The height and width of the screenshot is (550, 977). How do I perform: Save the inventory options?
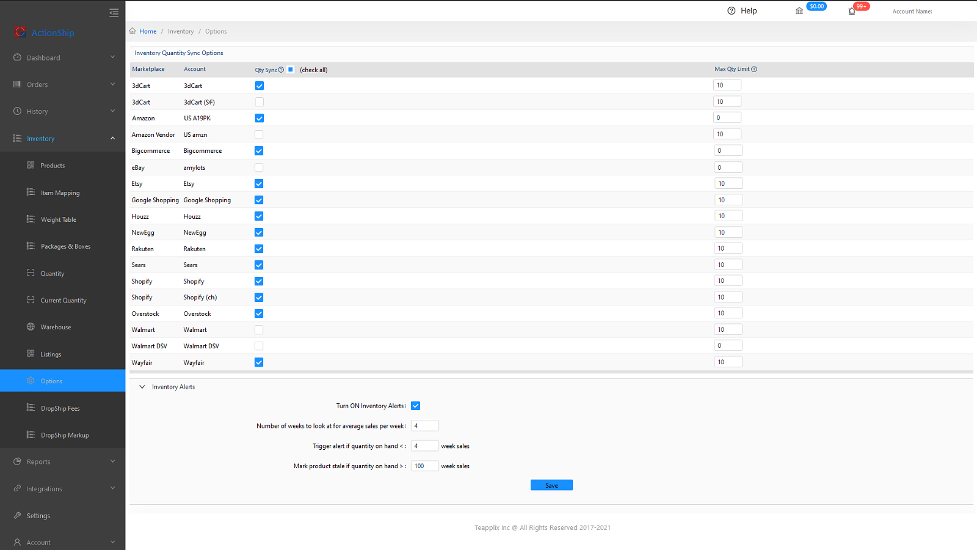click(x=551, y=485)
